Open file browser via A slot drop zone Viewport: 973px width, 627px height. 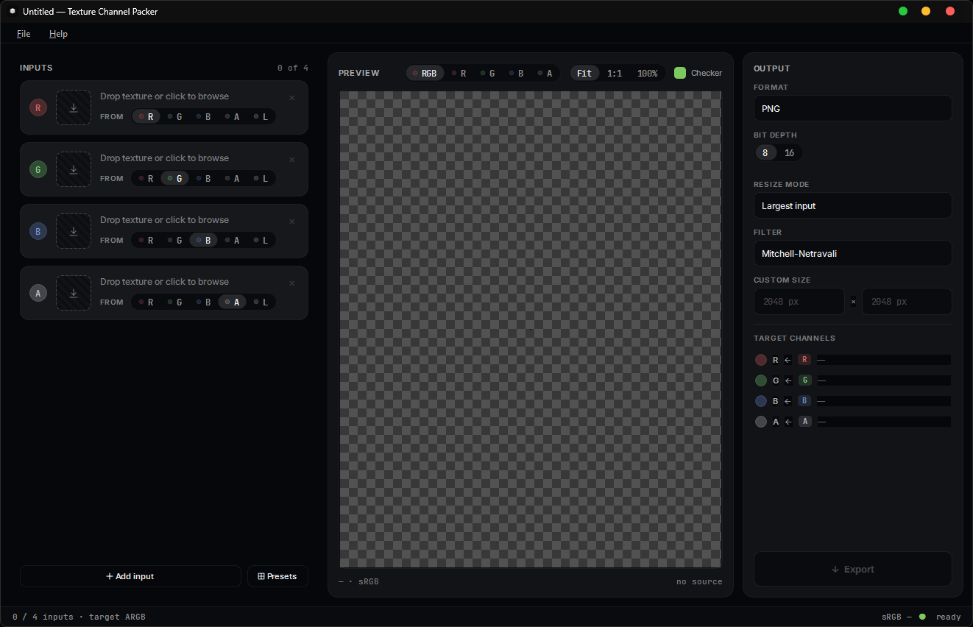tap(74, 293)
